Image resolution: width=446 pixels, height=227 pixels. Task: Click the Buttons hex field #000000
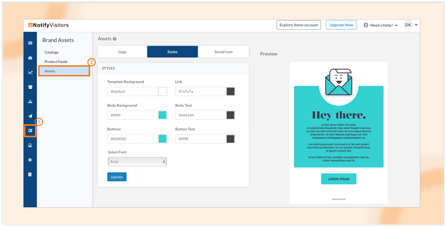coord(133,139)
